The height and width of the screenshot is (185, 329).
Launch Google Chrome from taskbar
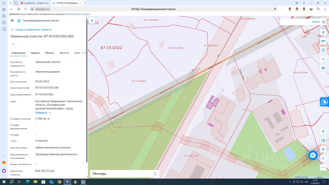[x=59, y=182]
